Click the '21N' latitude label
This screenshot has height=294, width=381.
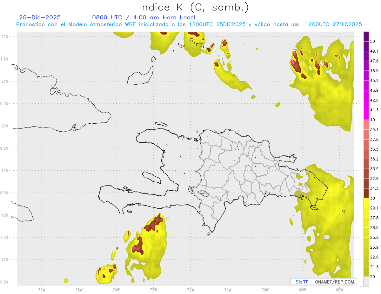(x=5, y=82)
